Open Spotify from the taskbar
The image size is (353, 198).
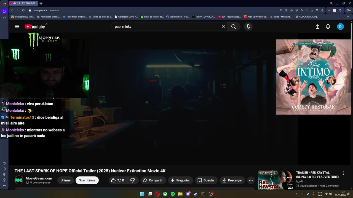pyautogui.click(x=173, y=194)
